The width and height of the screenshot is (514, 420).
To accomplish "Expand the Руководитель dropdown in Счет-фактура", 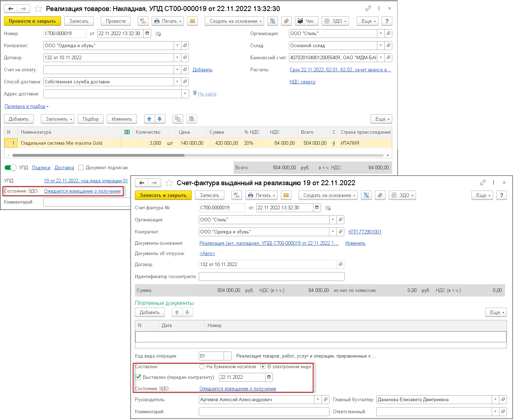I will [x=318, y=399].
